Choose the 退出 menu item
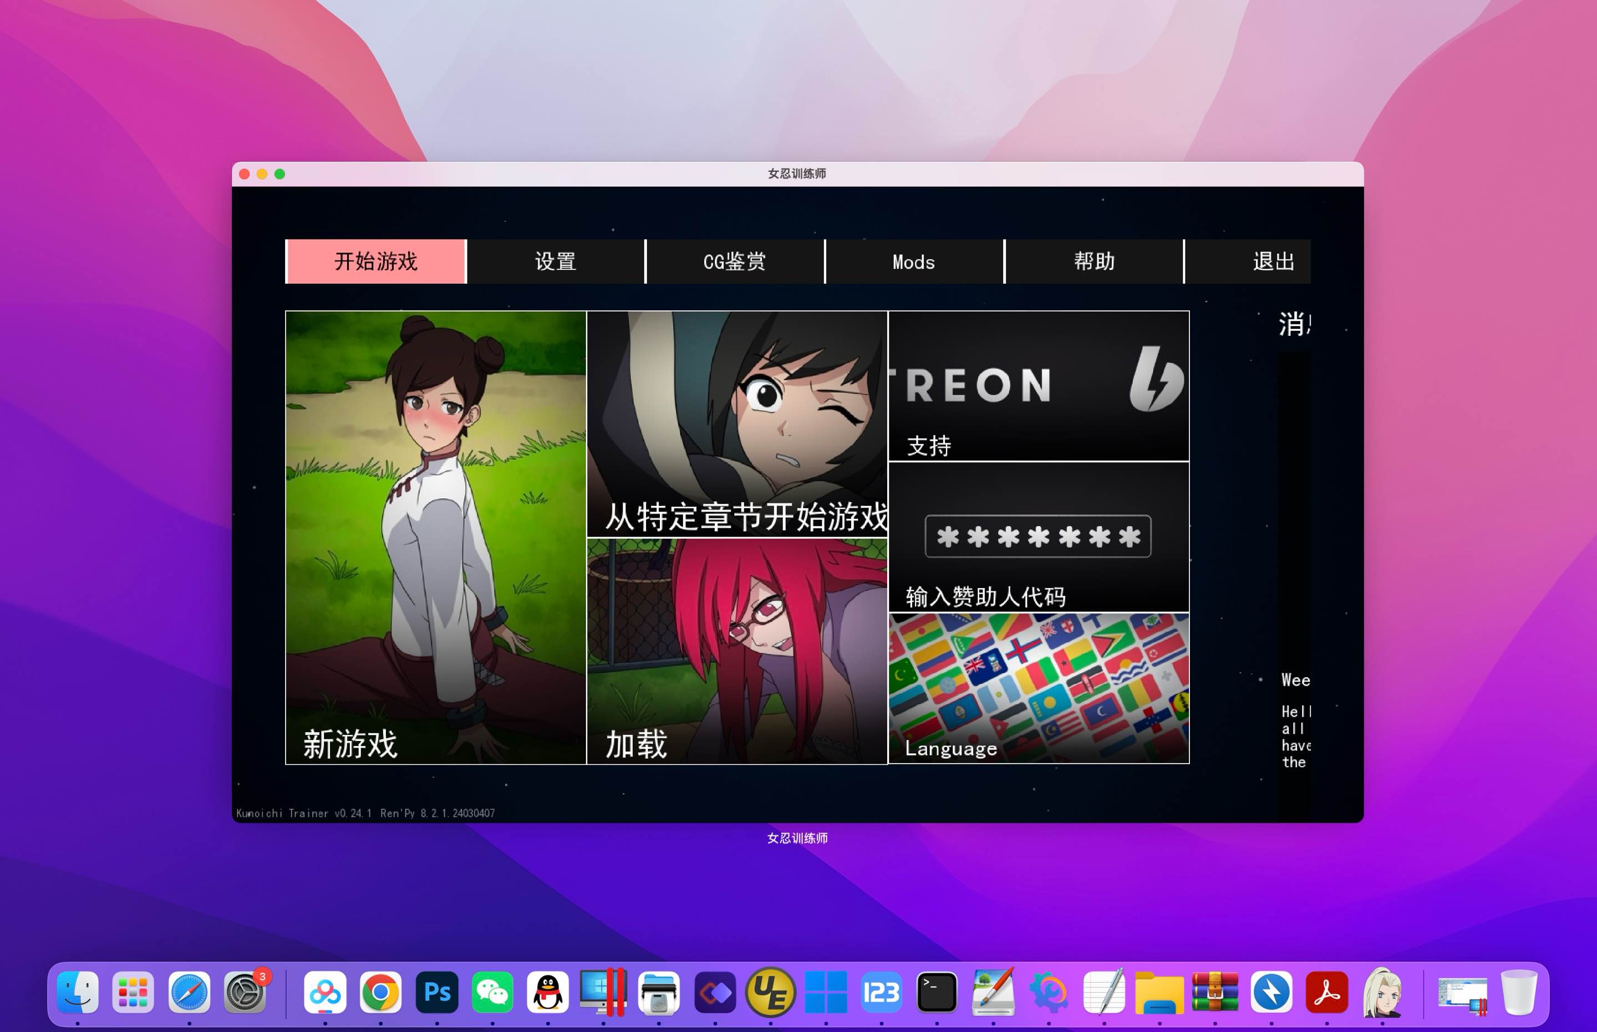Image resolution: width=1597 pixels, height=1032 pixels. click(x=1248, y=262)
